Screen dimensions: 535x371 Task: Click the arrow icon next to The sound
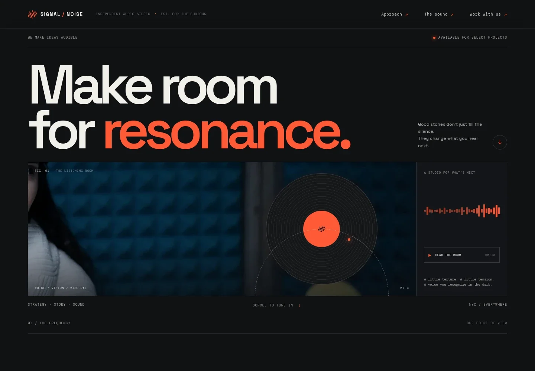point(452,15)
